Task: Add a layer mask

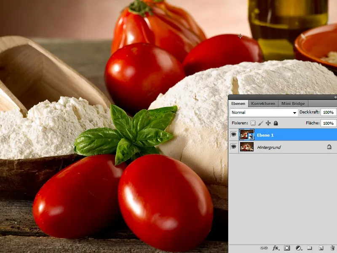Action: tap(287, 248)
